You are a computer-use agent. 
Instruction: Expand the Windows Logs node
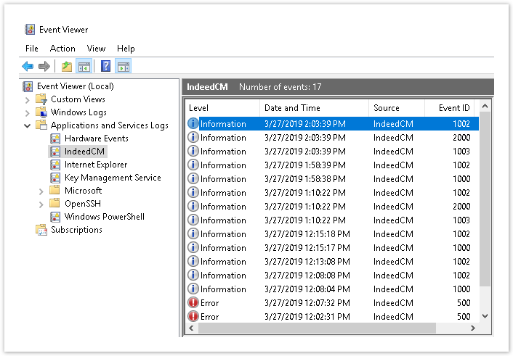pyautogui.click(x=27, y=112)
